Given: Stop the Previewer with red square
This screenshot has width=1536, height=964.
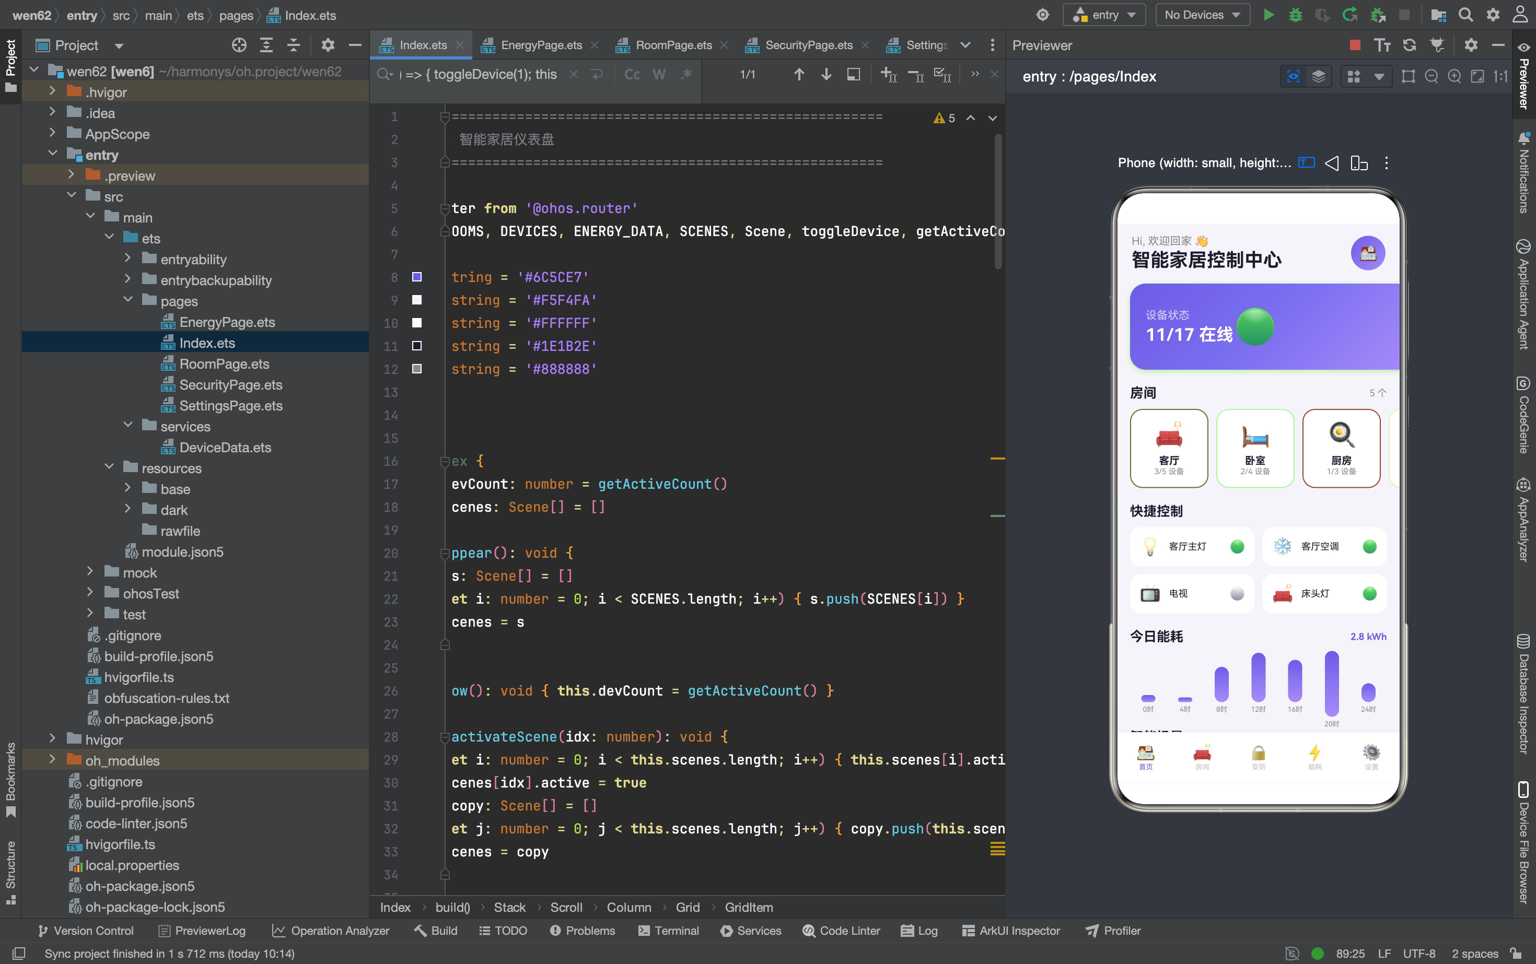Looking at the screenshot, I should tap(1355, 45).
